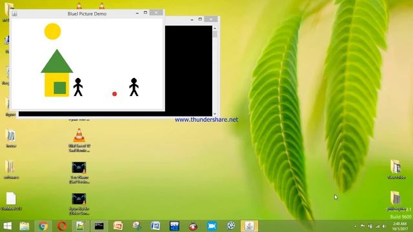
Task: Click the stick figure beside the house
Action: (x=78, y=87)
